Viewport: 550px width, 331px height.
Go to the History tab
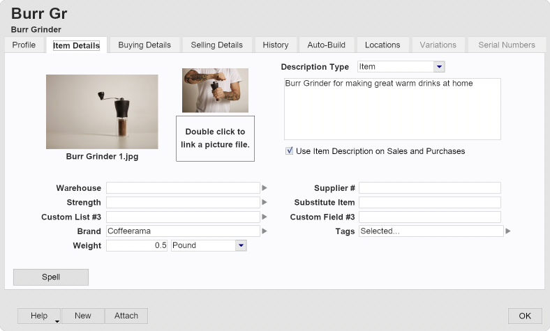pos(276,45)
